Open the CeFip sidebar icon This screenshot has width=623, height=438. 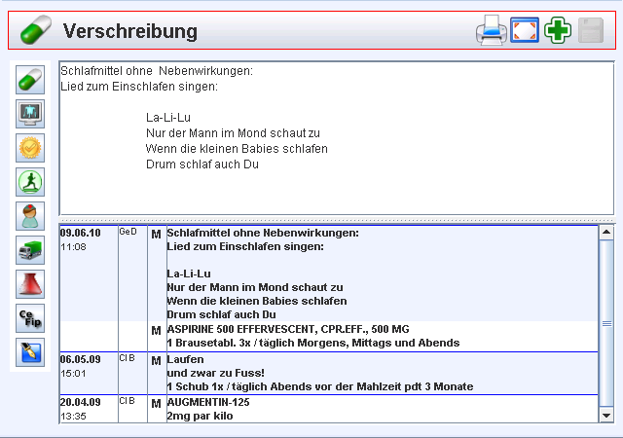coord(31,318)
